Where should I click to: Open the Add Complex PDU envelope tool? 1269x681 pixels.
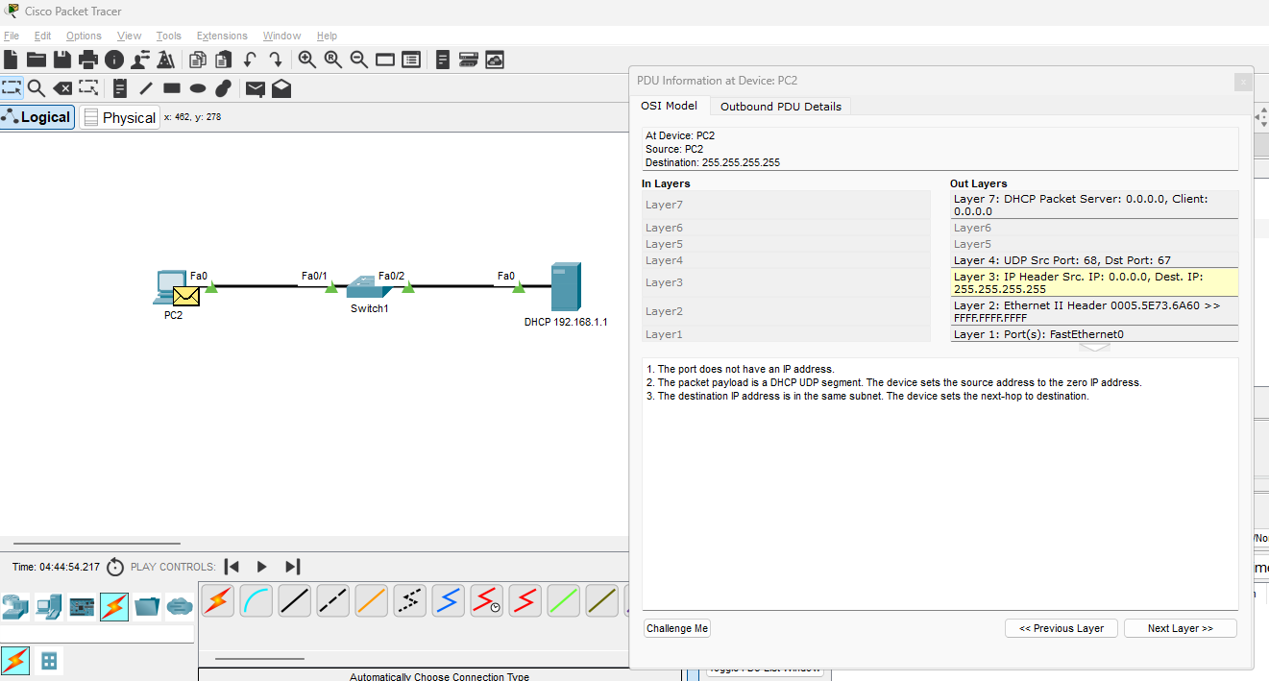point(281,89)
